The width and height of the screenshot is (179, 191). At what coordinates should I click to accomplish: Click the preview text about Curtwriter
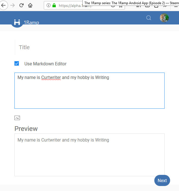click(63, 140)
